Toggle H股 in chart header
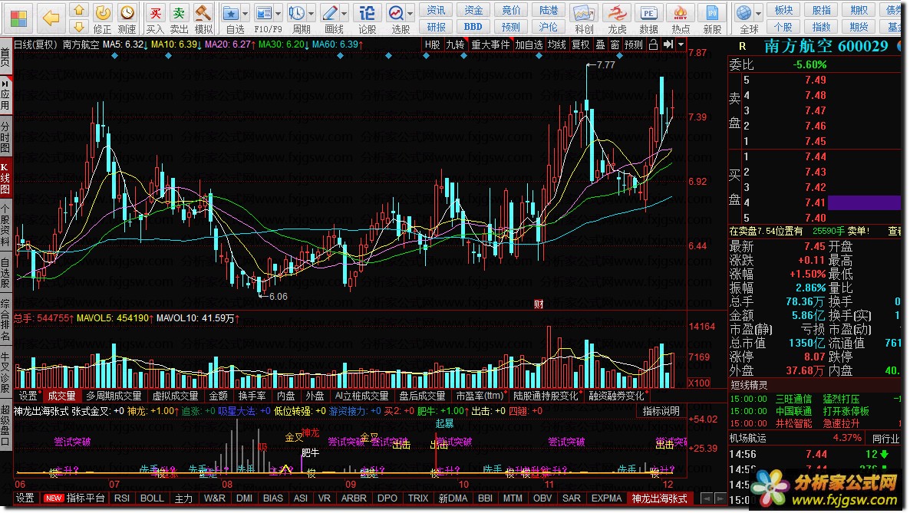This screenshot has height=513, width=910. click(x=433, y=44)
